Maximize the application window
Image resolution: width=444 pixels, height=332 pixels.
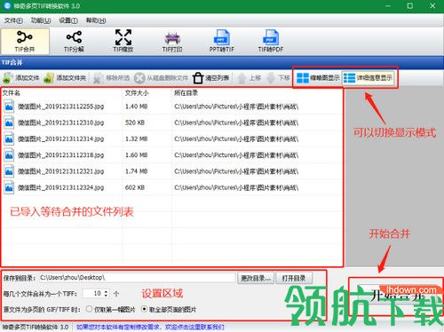(x=410, y=5)
